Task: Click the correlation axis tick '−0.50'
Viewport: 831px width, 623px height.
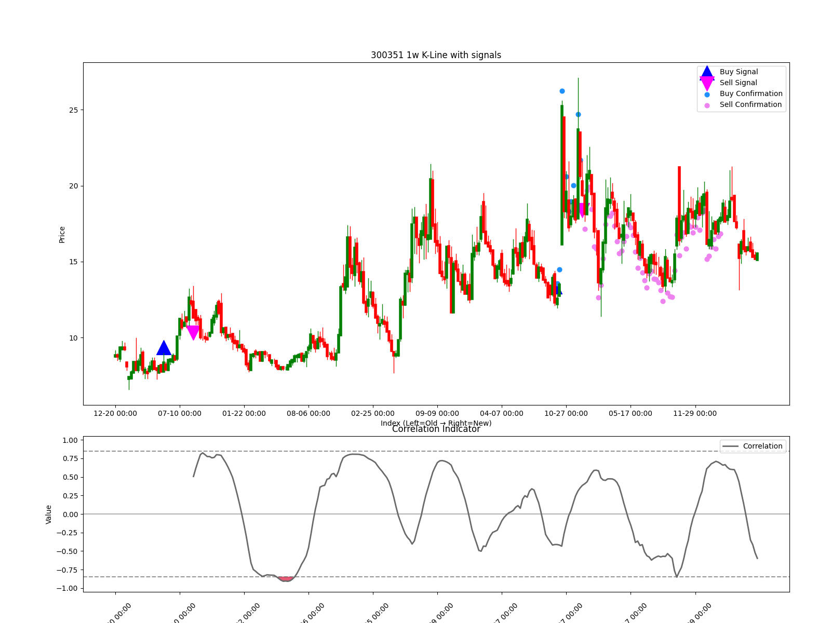Action: 67,551
